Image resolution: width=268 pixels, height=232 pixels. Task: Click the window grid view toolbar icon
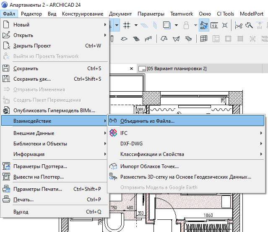click(x=204, y=39)
